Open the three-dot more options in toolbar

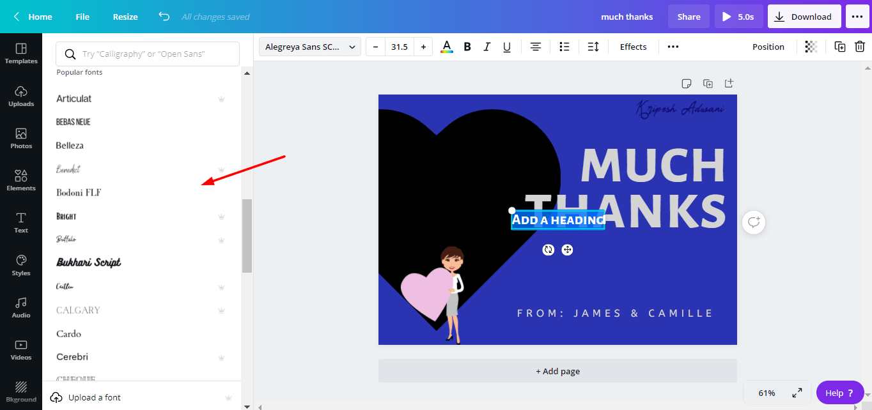673,47
